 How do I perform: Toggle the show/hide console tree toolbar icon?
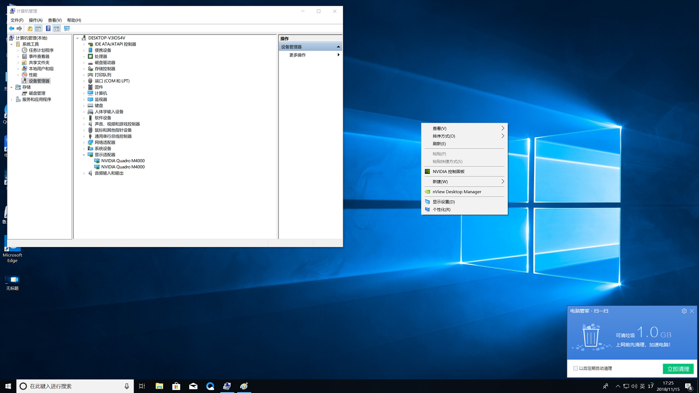(38, 29)
